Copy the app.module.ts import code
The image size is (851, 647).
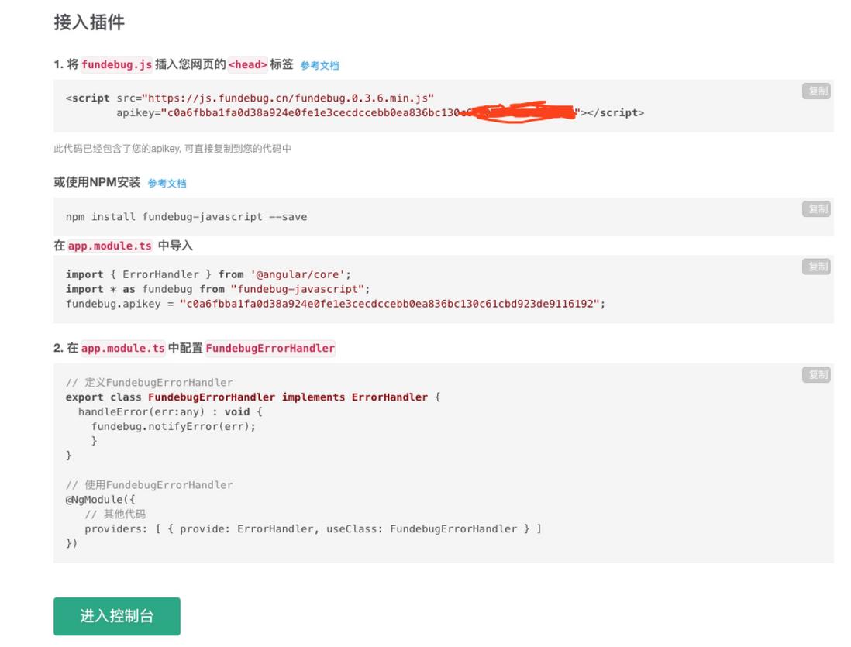pos(816,266)
